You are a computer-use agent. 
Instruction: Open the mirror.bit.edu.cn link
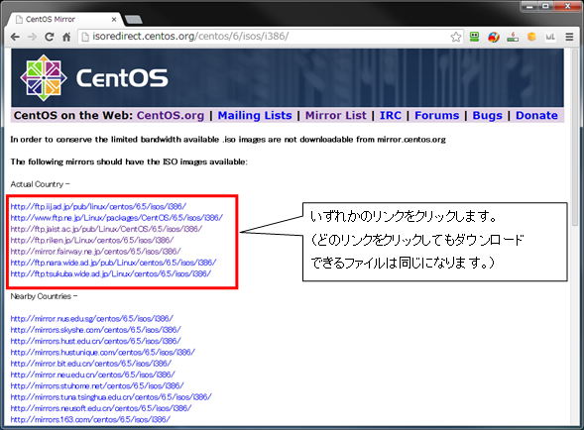91,364
